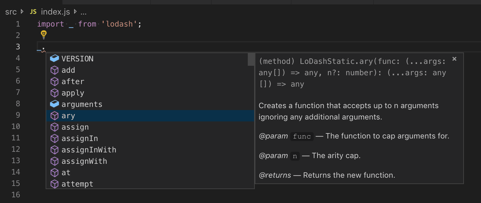Click the method cube icon next to 'add'
This screenshot has height=203, width=481.
pyautogui.click(x=54, y=70)
